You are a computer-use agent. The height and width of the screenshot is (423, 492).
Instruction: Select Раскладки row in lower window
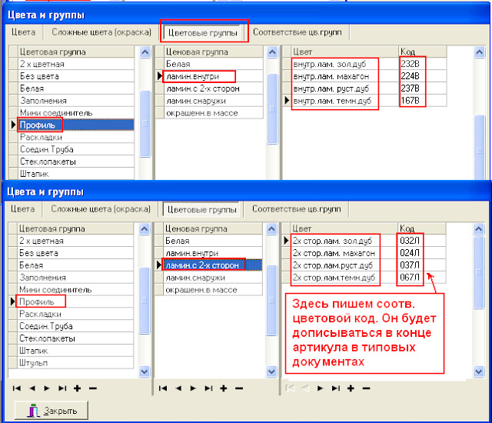pyautogui.click(x=75, y=314)
